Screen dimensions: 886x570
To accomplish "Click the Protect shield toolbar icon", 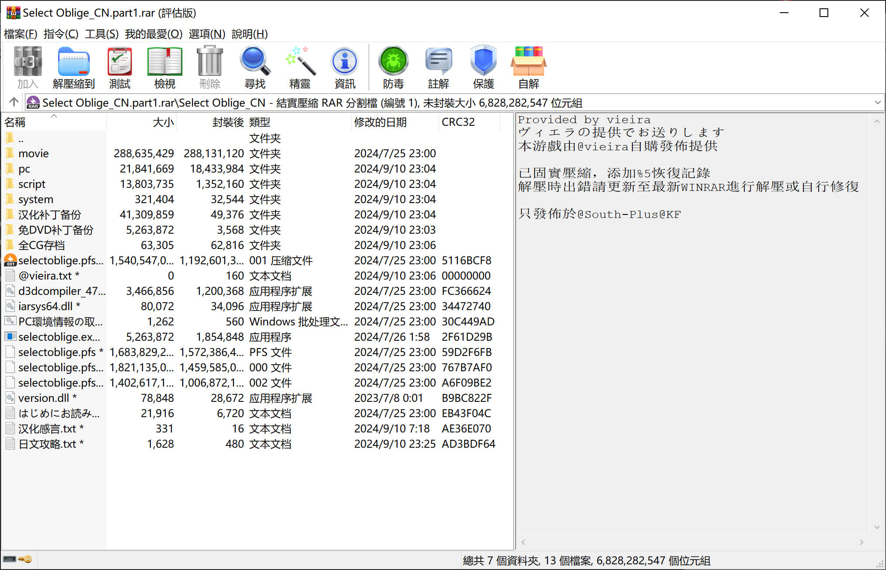I will click(x=483, y=67).
